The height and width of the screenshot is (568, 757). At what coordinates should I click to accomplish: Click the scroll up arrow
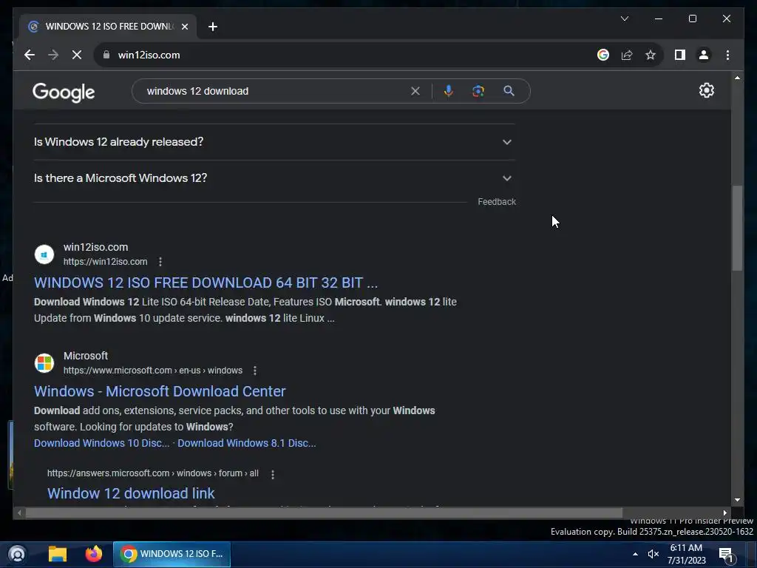pyautogui.click(x=737, y=77)
